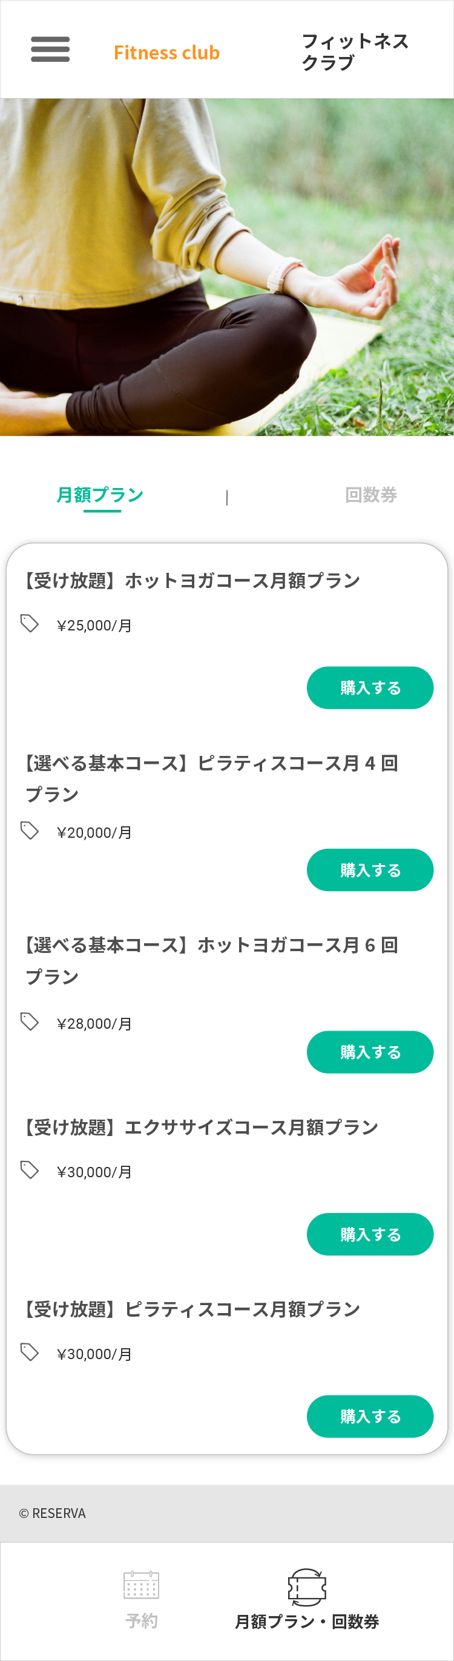Click first price tag icon beside ¥30,000/月
The image size is (454, 1661).
pos(30,1169)
